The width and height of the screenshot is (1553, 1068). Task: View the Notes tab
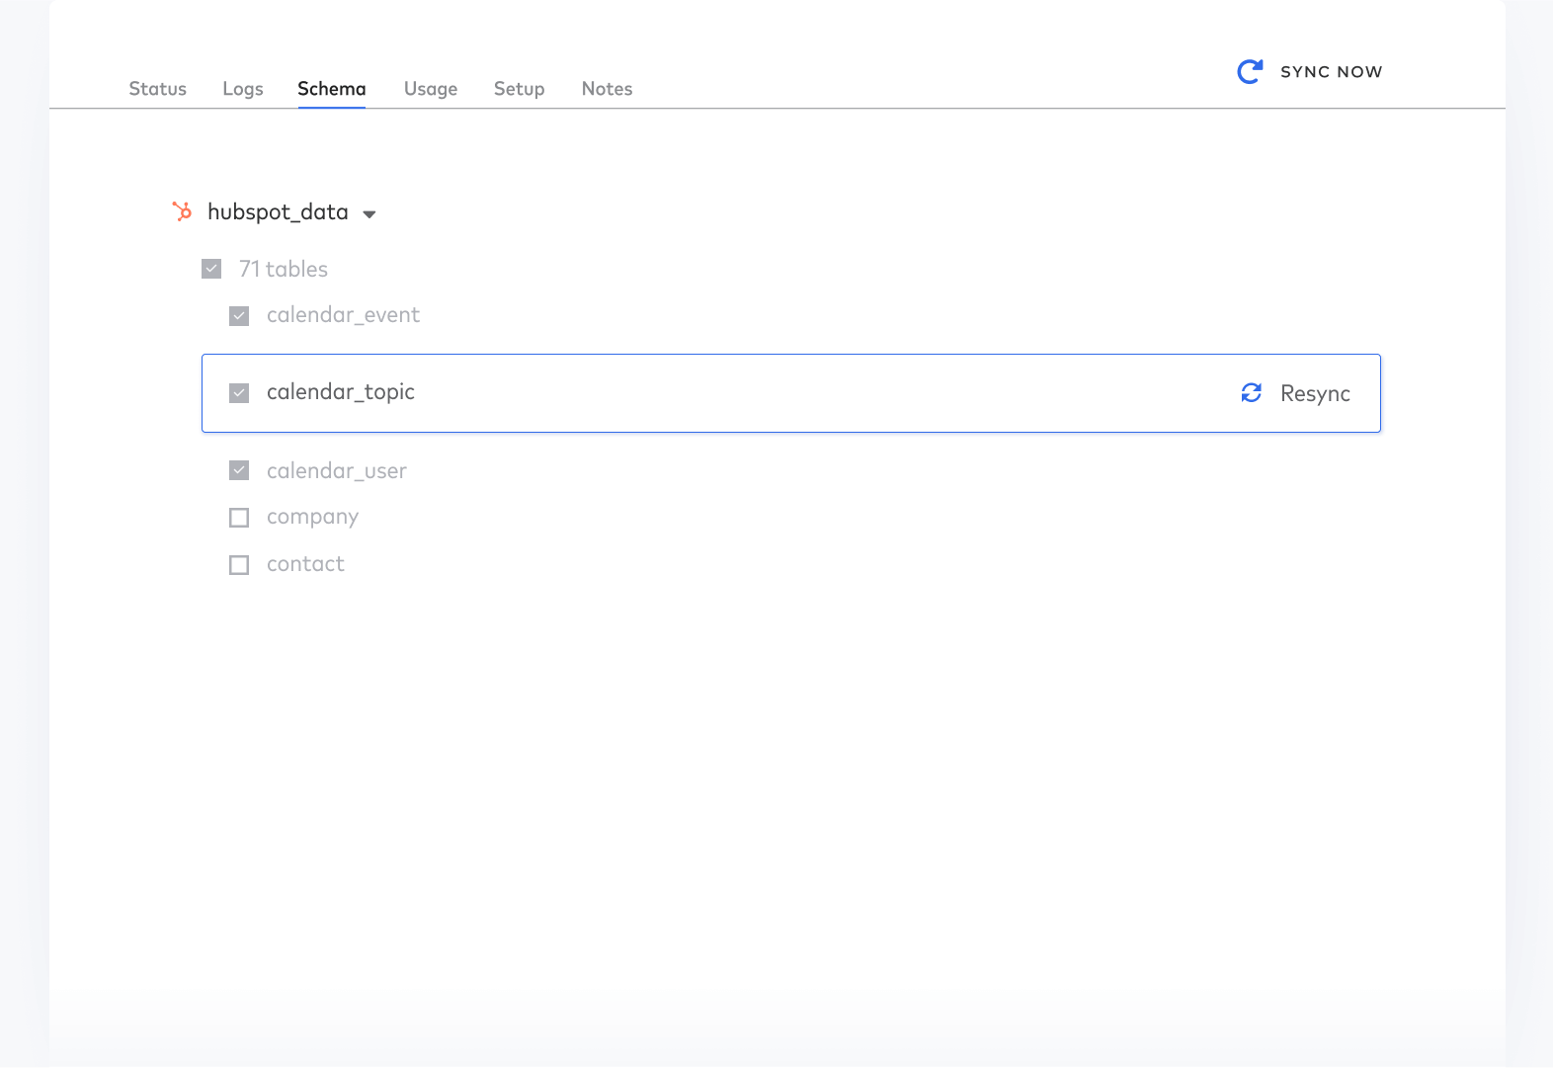click(607, 89)
